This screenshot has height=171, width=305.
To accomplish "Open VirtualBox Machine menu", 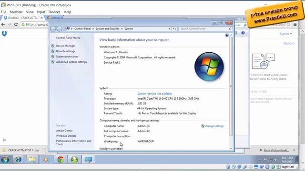I will (16, 12).
